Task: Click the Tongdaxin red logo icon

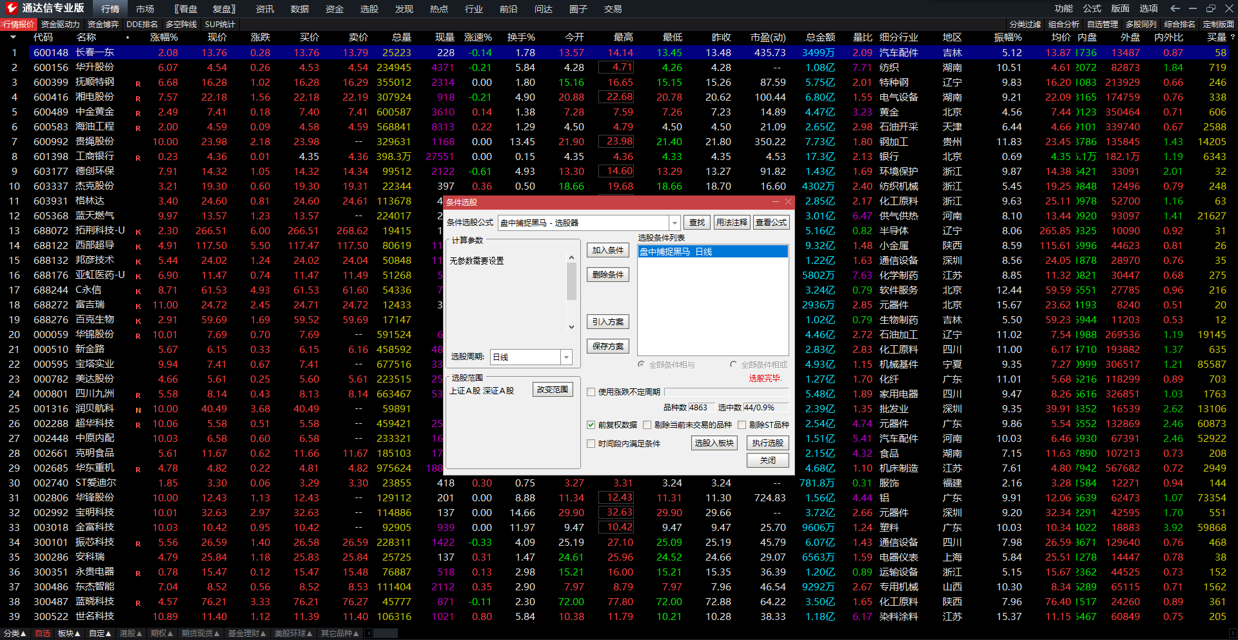Action: (x=11, y=8)
